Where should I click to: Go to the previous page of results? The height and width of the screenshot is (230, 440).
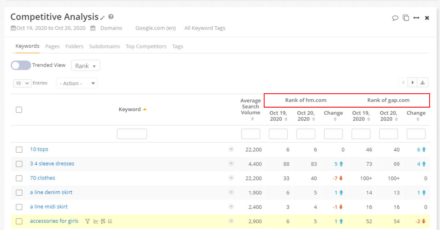pyautogui.click(x=403, y=83)
